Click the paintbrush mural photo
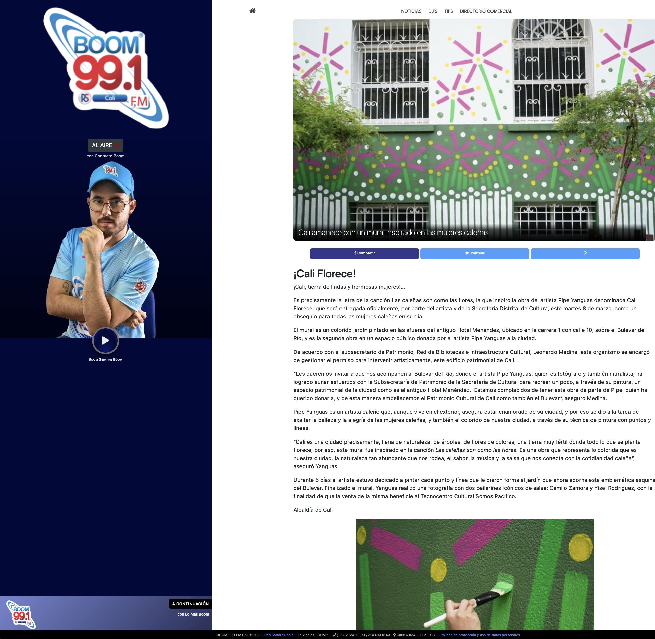This screenshot has width=655, height=639. [475, 574]
